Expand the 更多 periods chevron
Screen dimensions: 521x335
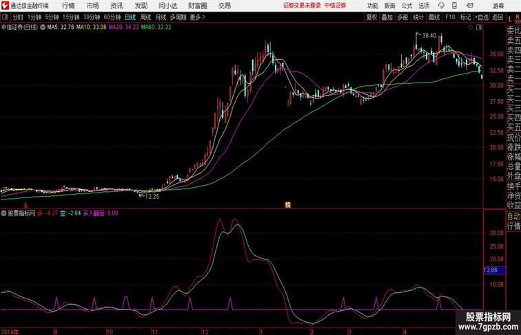click(197, 17)
